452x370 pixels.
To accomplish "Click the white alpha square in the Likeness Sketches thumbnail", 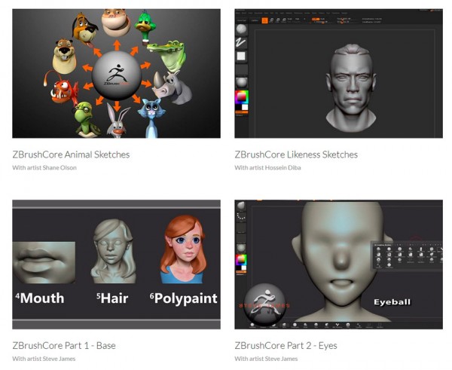I will click(x=242, y=57).
